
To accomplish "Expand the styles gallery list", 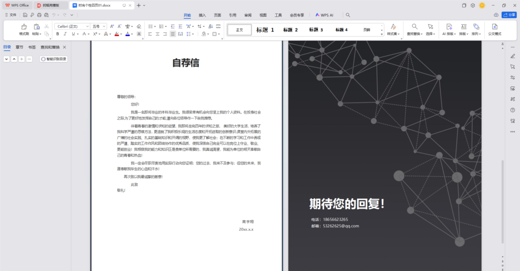I will (x=382, y=34).
